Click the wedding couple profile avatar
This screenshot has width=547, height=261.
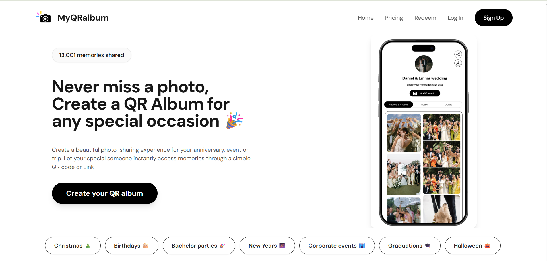[x=424, y=64]
